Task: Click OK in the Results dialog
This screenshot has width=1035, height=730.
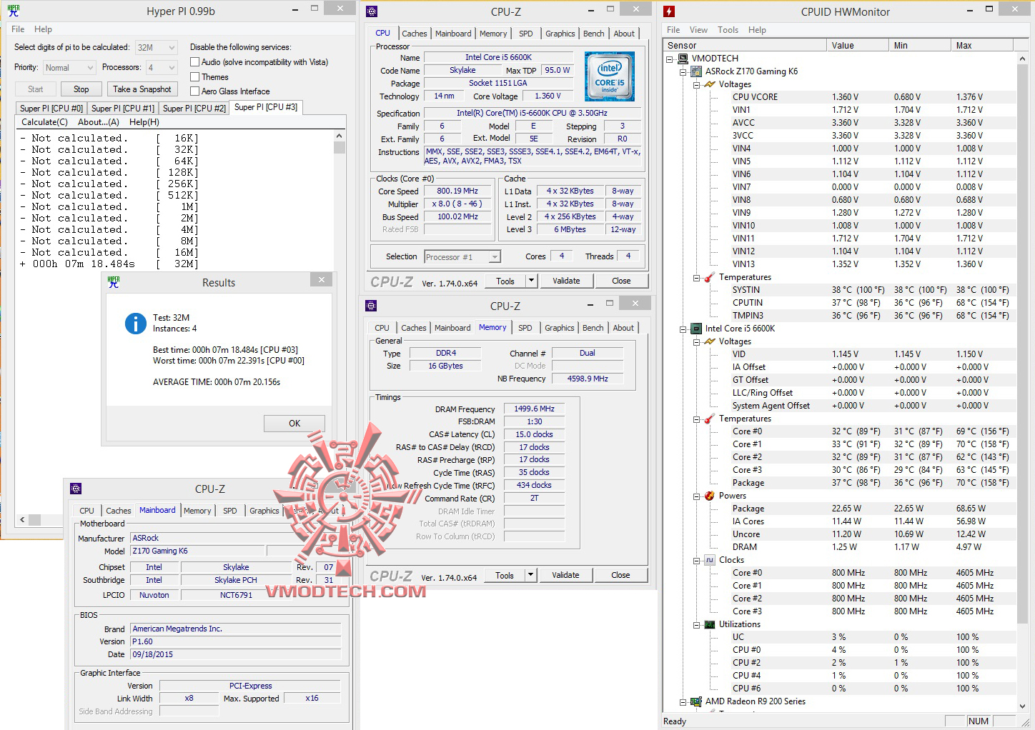Action: point(294,424)
